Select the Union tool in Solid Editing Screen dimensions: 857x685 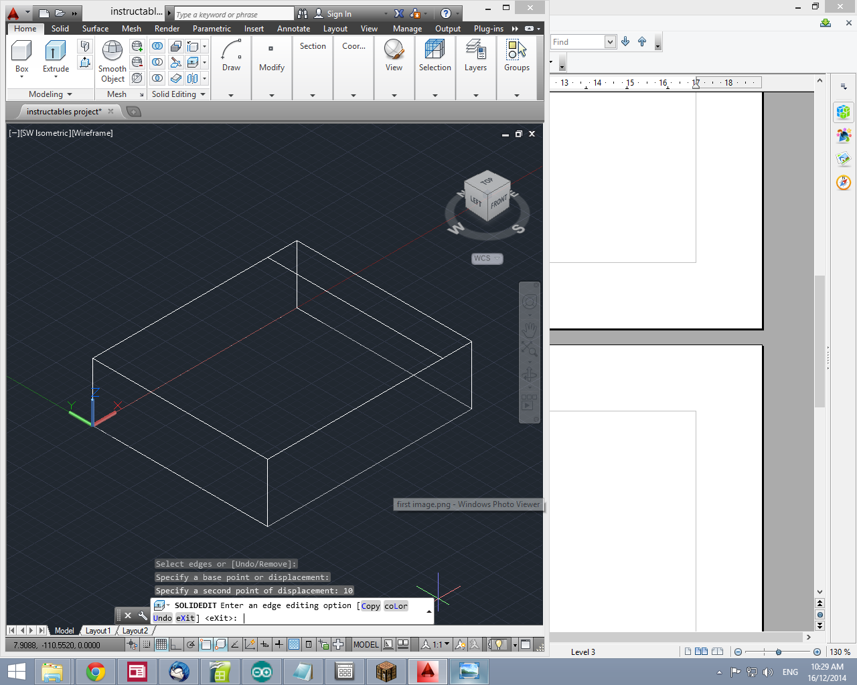click(x=158, y=47)
